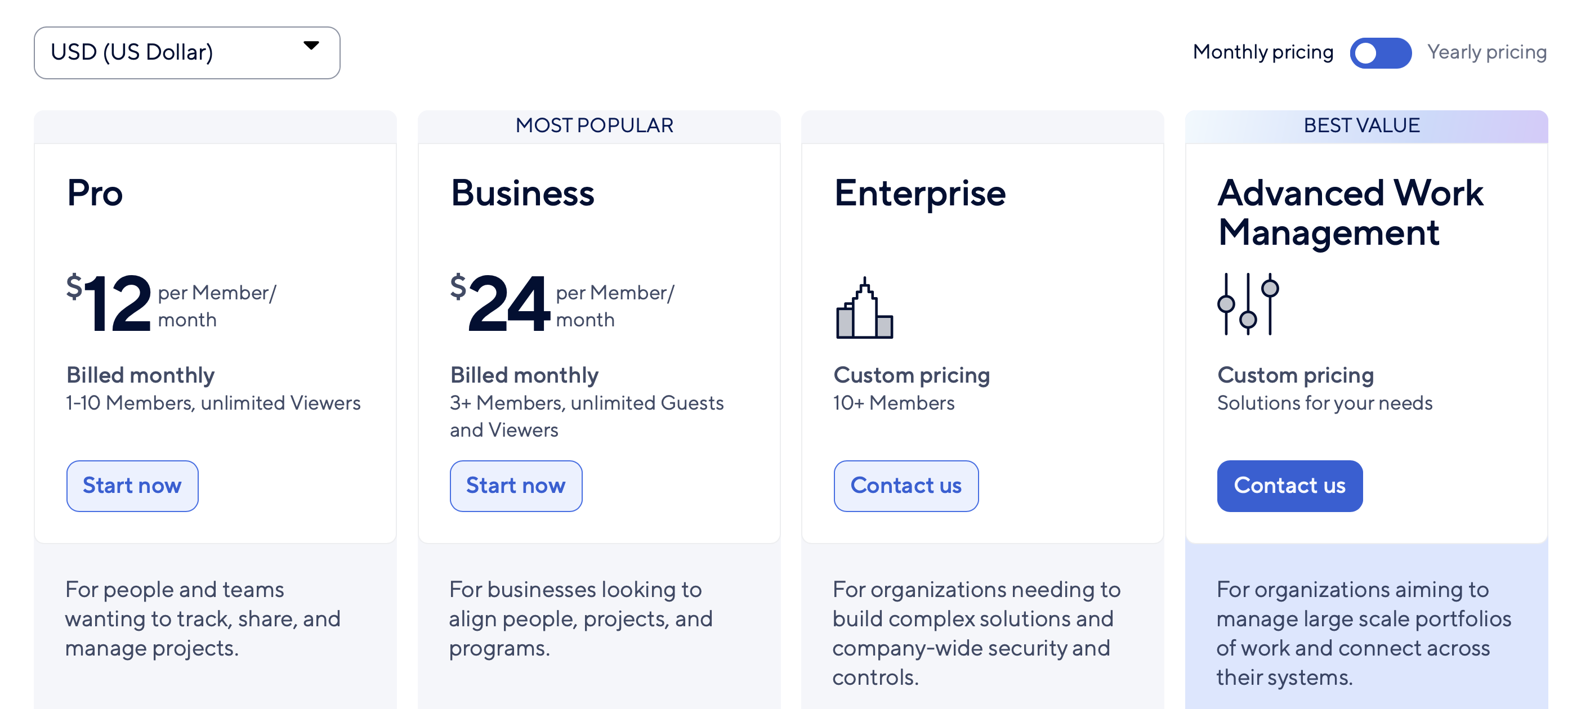Click Start now under Business plan

[516, 486]
